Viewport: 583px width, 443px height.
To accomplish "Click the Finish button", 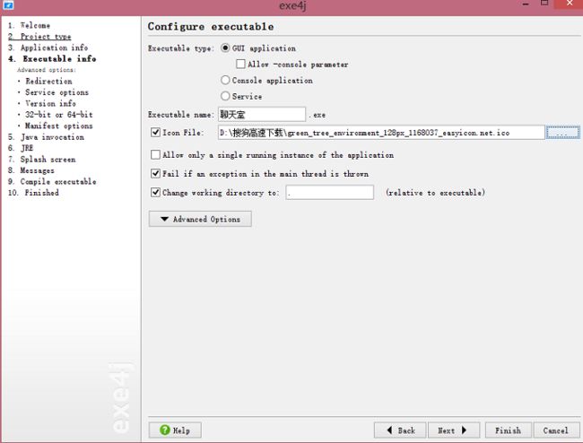I will click(508, 430).
